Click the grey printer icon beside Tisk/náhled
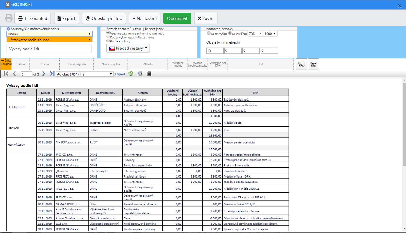 [x=8, y=18]
